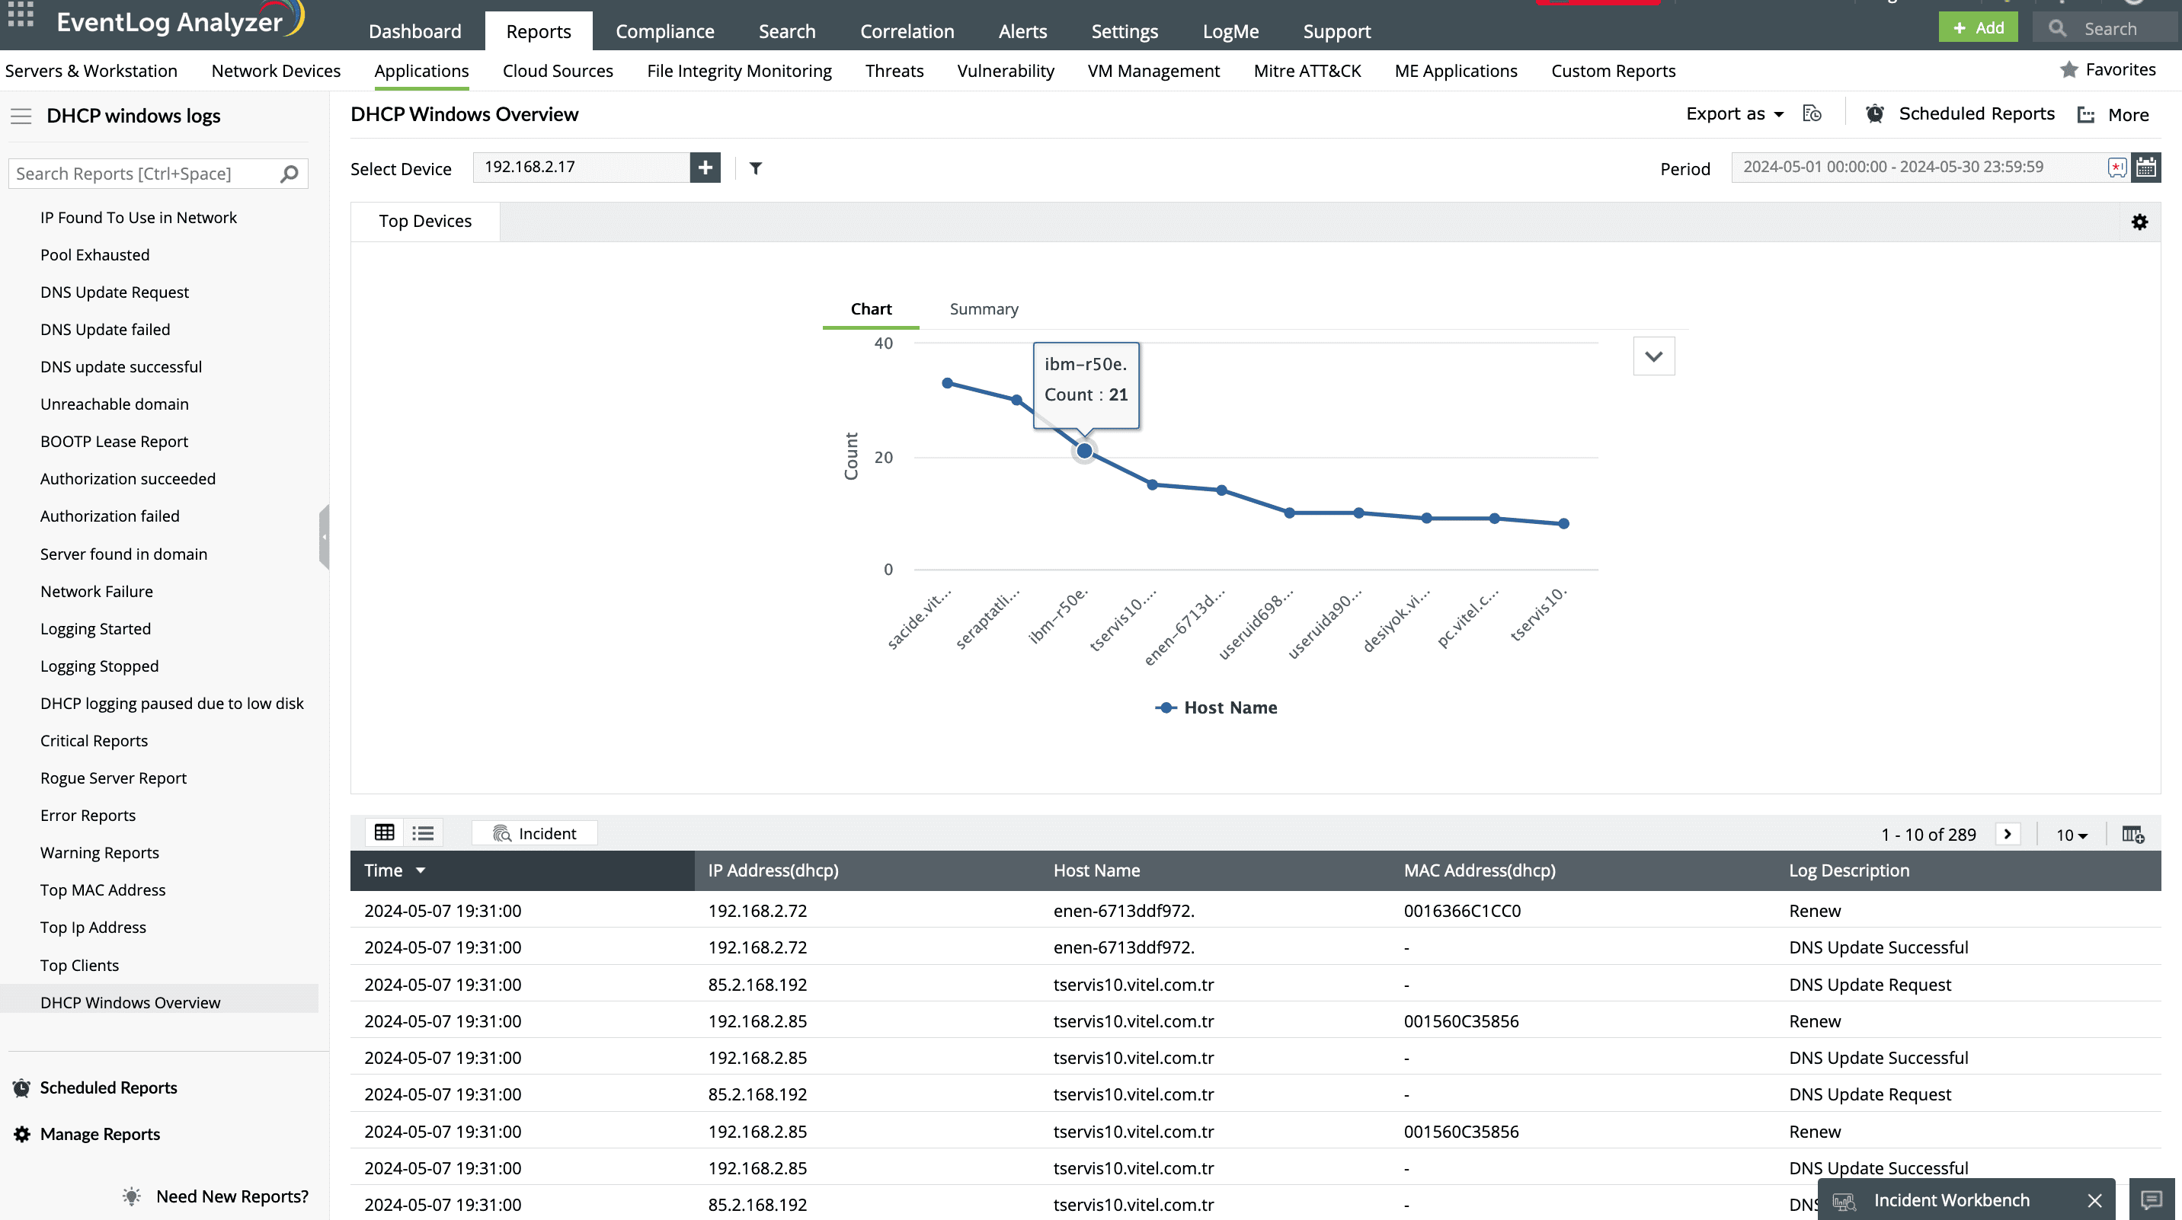Open rows per page dropdown showing 10
The width and height of the screenshot is (2182, 1220).
pyautogui.click(x=2071, y=835)
